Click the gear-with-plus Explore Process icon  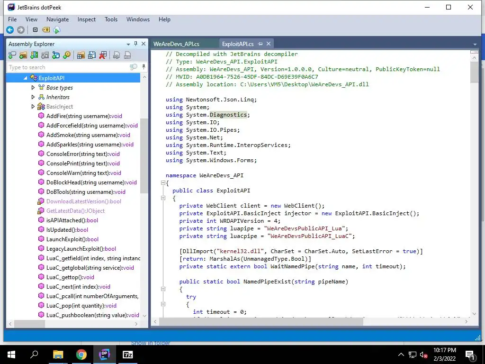point(67,55)
